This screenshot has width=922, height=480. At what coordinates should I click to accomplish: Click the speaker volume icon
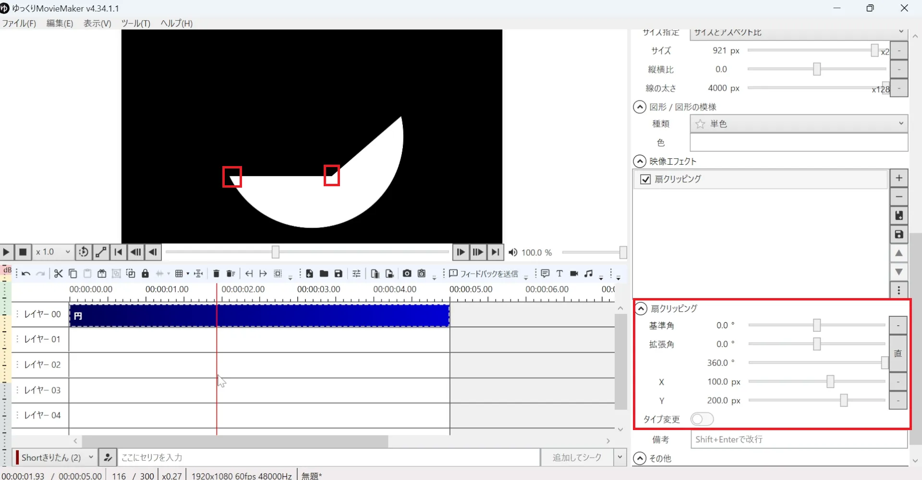513,252
